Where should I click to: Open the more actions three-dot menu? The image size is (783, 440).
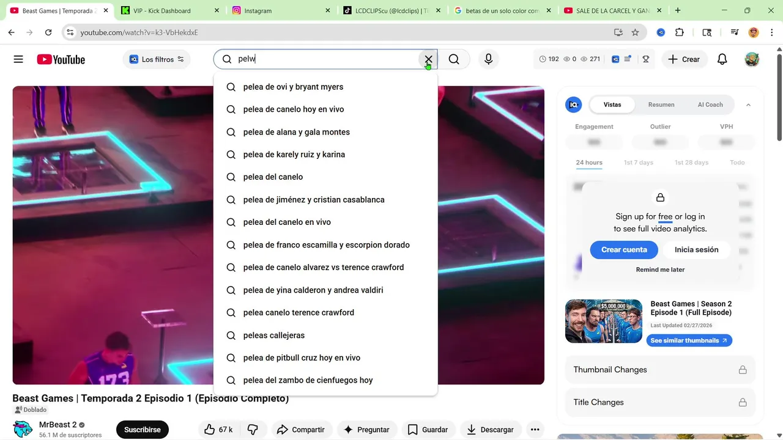pos(535,430)
